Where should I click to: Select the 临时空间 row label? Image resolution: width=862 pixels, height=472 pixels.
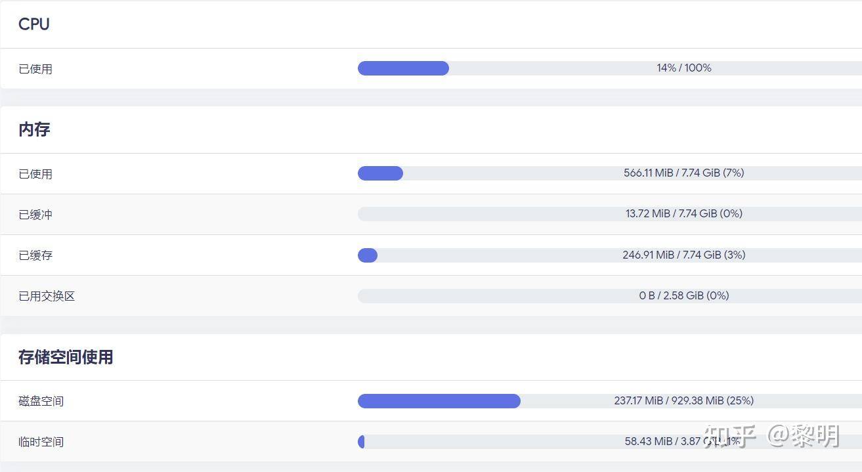coord(41,442)
